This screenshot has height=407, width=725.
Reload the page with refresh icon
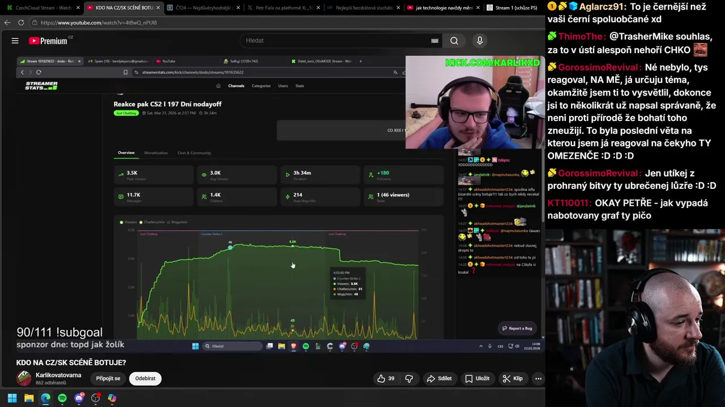tap(21, 23)
